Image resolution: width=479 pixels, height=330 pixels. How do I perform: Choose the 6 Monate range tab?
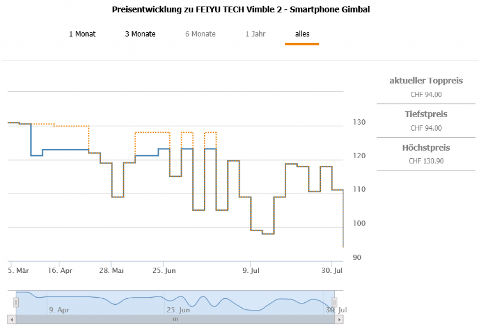pyautogui.click(x=200, y=34)
